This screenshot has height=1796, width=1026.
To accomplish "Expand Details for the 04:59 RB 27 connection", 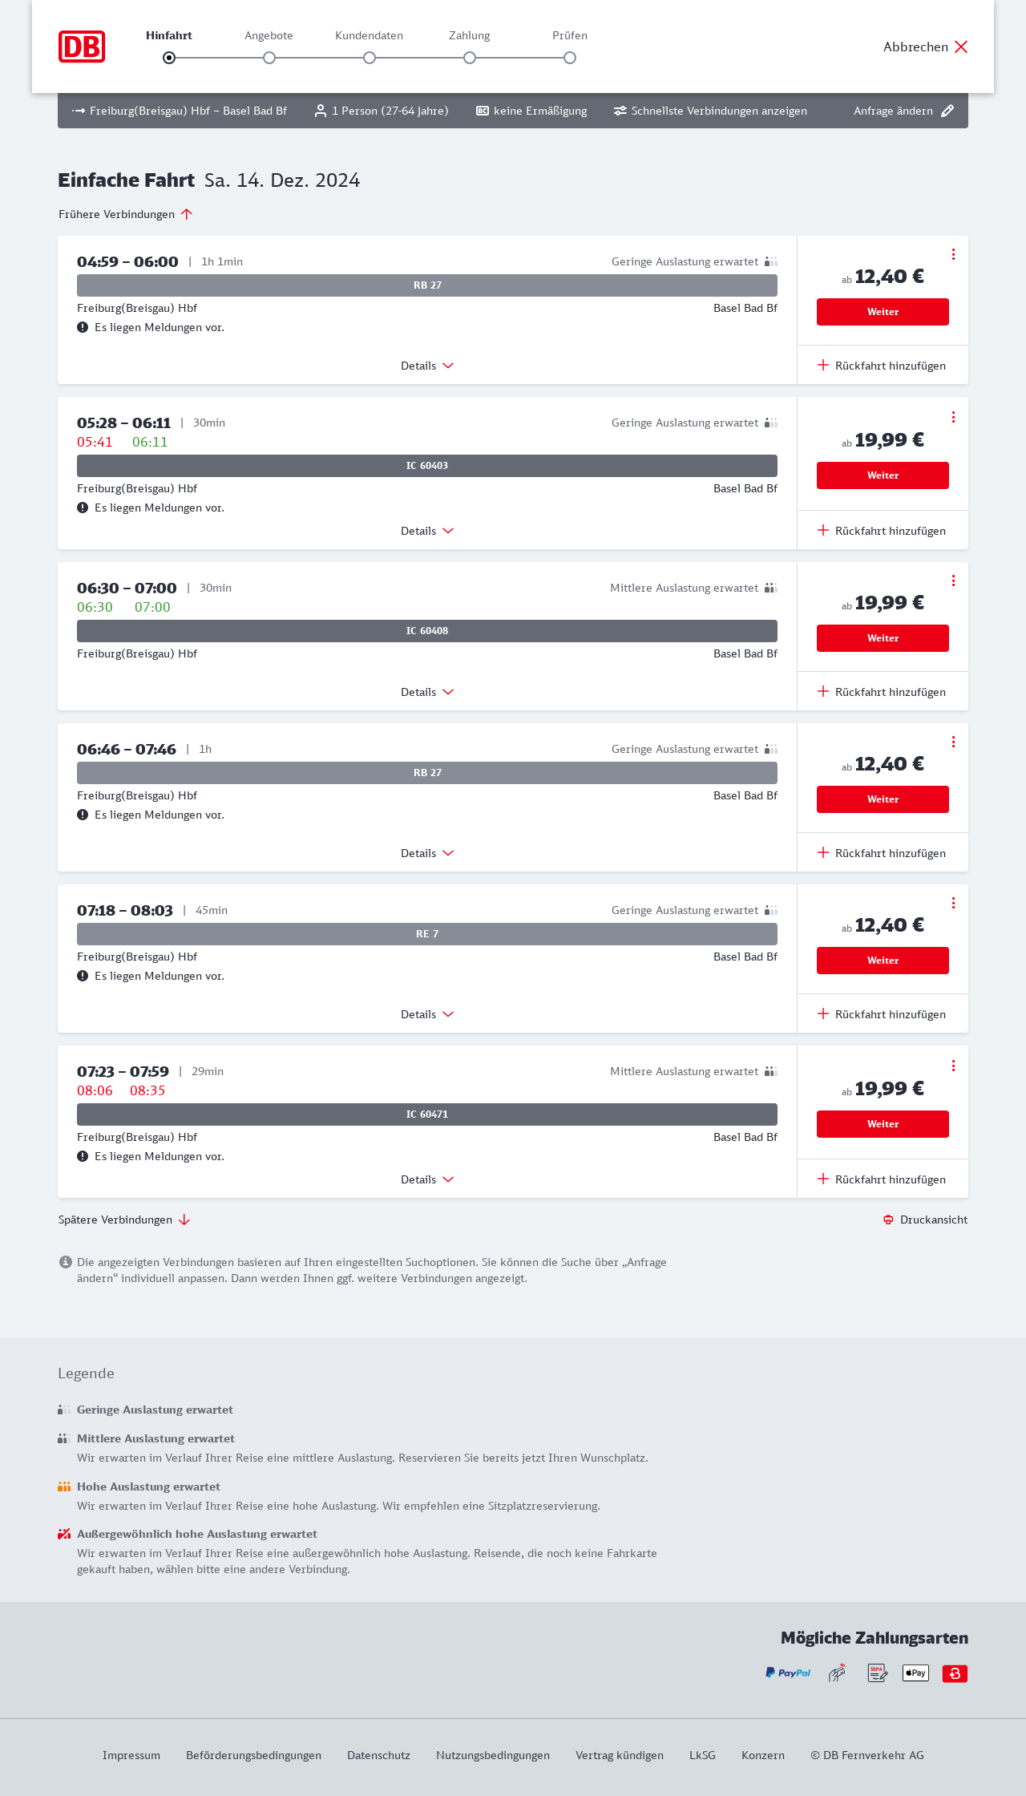I will coord(427,366).
